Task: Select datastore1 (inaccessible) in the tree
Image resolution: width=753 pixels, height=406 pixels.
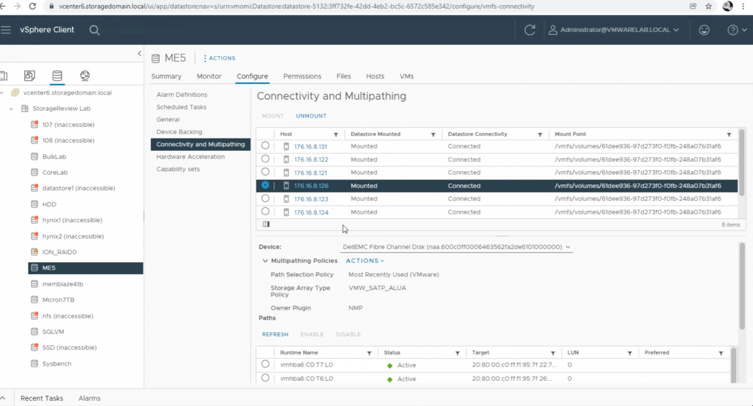Action: pyautogui.click(x=78, y=188)
